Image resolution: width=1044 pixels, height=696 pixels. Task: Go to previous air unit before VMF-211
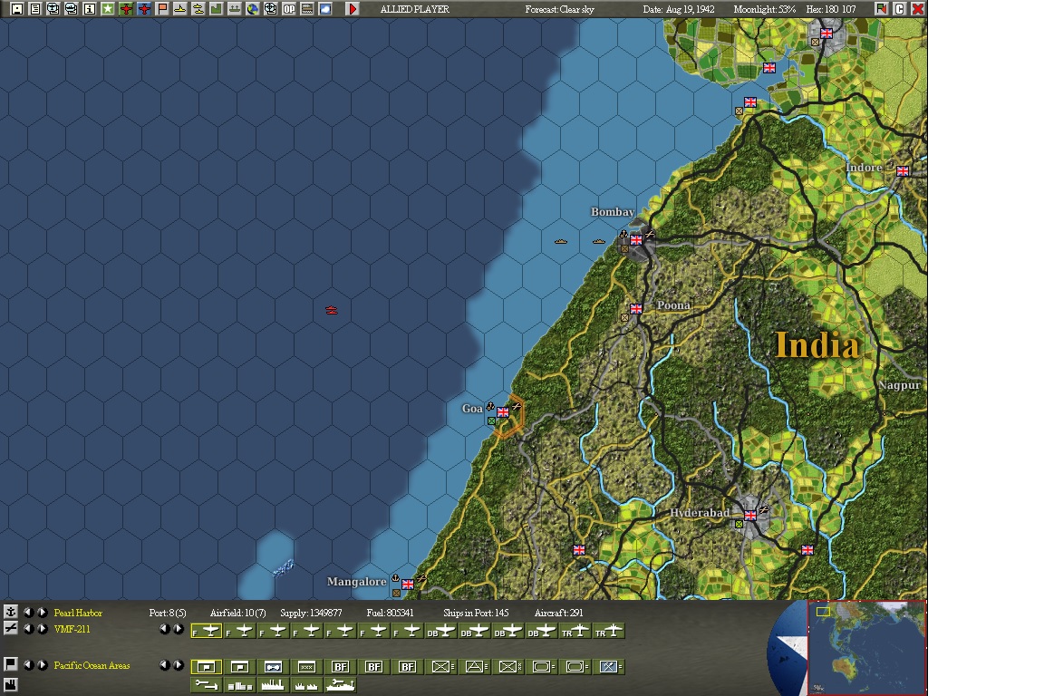tap(28, 628)
